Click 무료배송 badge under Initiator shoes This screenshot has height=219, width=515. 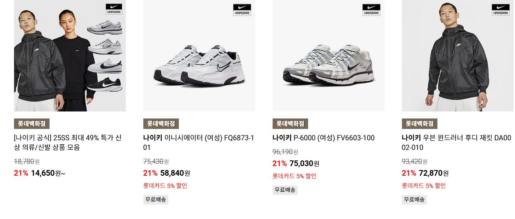point(156,199)
